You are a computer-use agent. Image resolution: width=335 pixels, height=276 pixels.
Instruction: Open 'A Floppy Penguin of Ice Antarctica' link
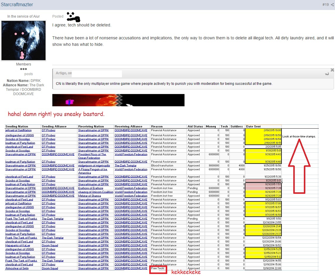(93, 171)
